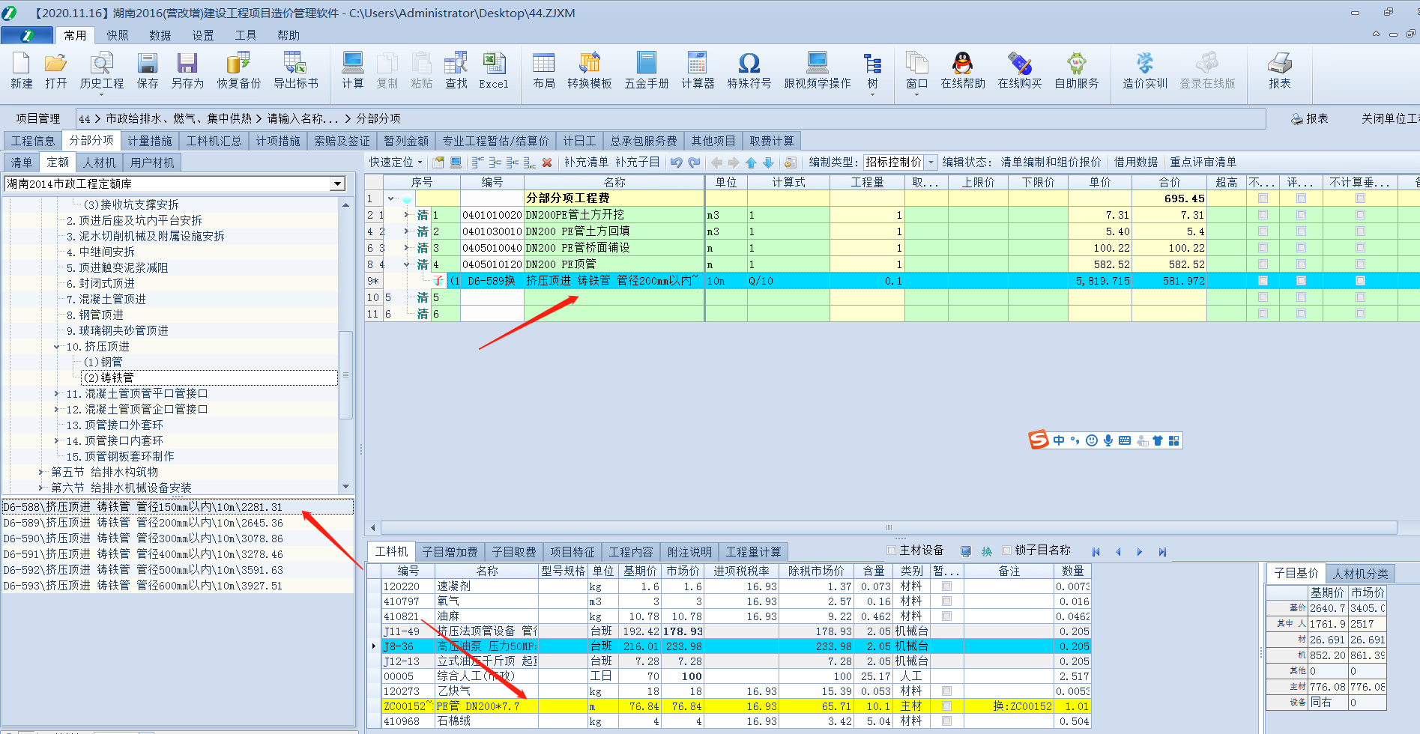
Task: Click undo arrow in list toolbar
Action: pos(676,163)
